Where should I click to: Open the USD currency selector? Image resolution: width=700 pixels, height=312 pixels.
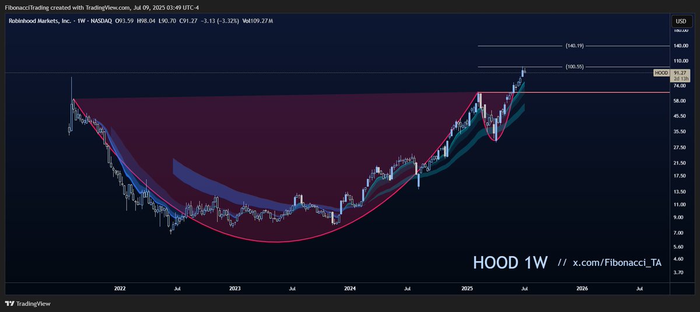pyautogui.click(x=681, y=21)
